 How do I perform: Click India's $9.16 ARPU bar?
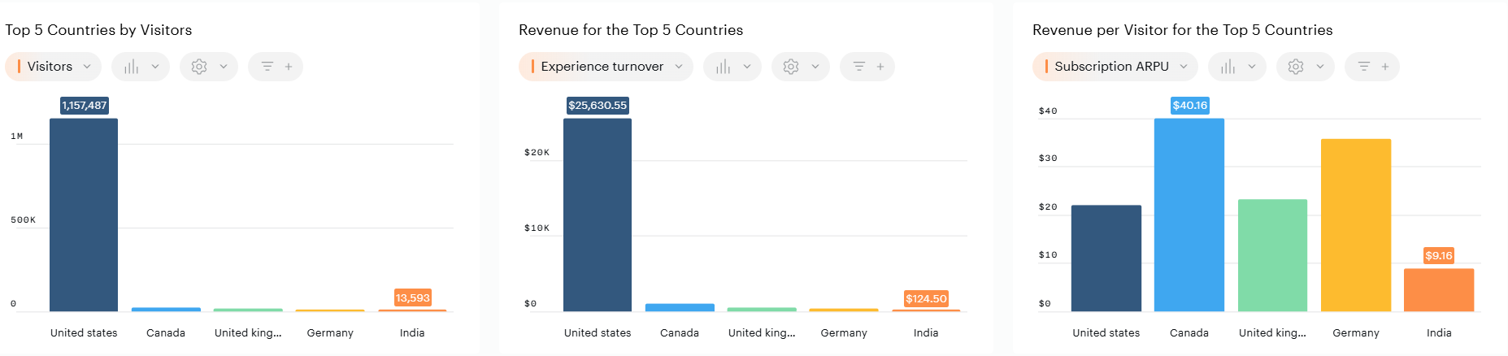pyautogui.click(x=1438, y=290)
